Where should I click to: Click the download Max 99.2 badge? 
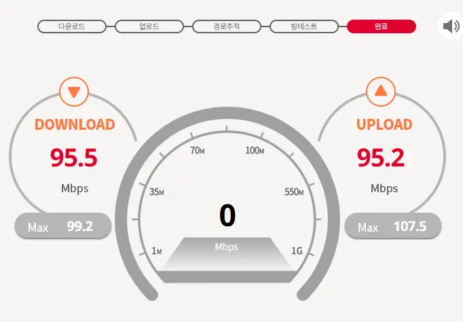pos(63,226)
